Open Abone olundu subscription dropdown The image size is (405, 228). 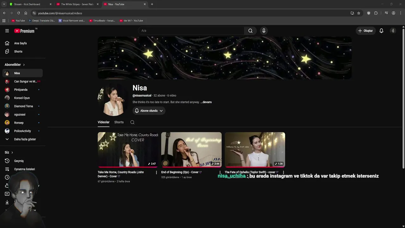pos(149,111)
